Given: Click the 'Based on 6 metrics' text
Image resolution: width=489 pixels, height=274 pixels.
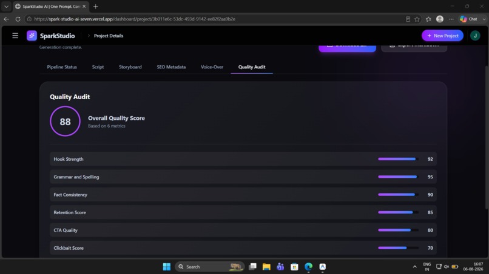Looking at the screenshot, I should [x=107, y=126].
